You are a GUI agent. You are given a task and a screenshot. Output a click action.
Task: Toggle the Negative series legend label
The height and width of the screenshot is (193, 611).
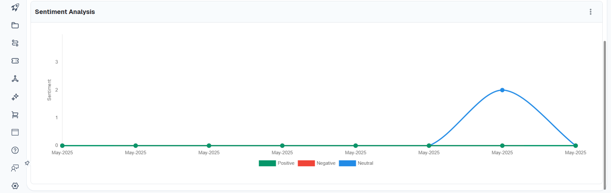point(326,163)
